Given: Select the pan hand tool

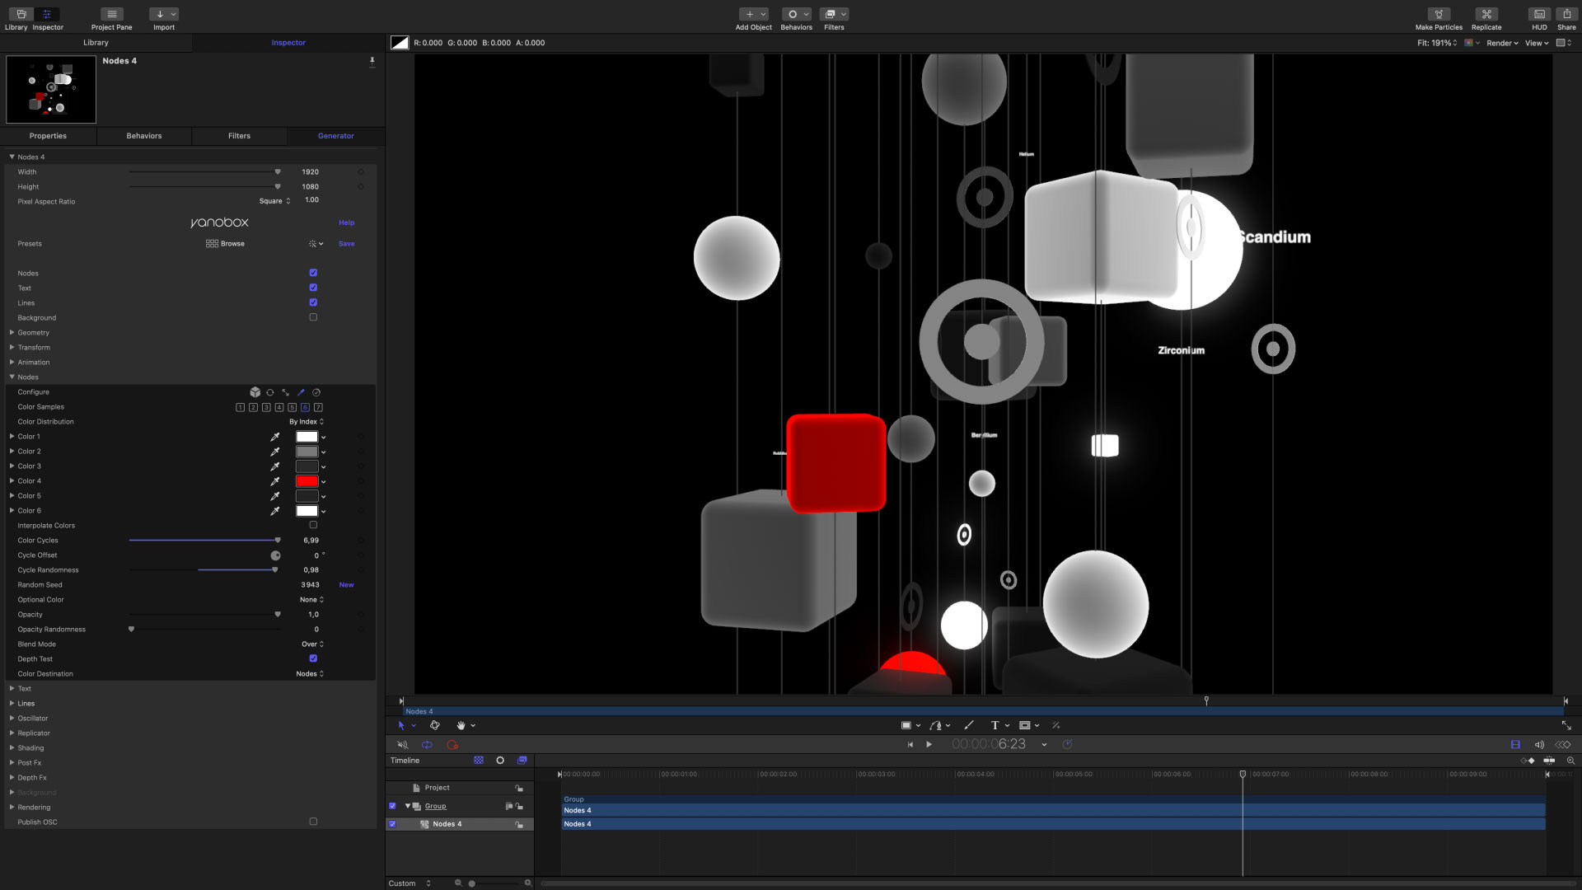Looking at the screenshot, I should coord(461,725).
